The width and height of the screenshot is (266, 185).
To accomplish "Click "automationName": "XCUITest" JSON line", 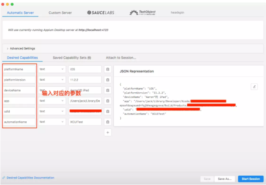I will (x=145, y=114).
